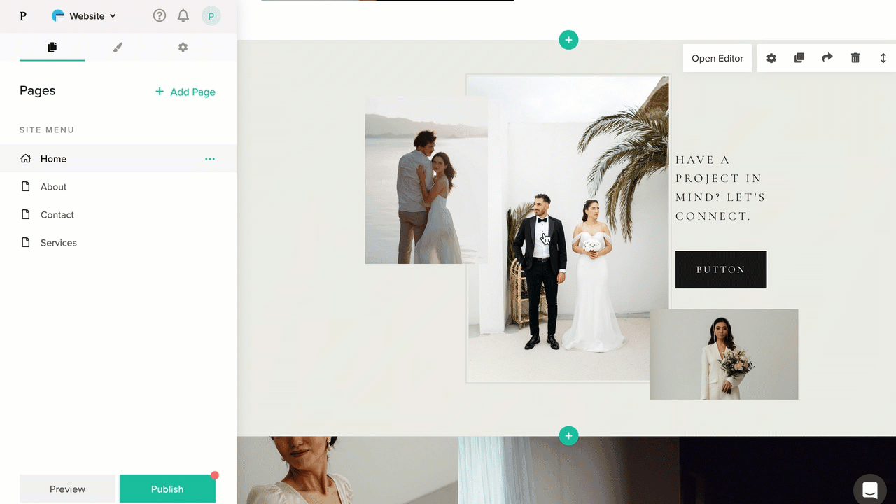Add a new section with the top plus icon
The width and height of the screenshot is (896, 504).
pyautogui.click(x=568, y=40)
